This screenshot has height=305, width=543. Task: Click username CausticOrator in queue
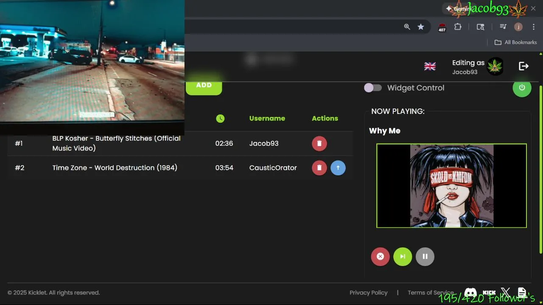273,168
